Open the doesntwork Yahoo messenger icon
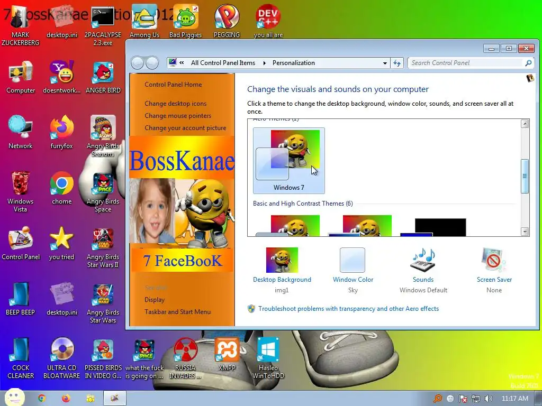Viewport: 542px width, 406px height. [x=61, y=77]
